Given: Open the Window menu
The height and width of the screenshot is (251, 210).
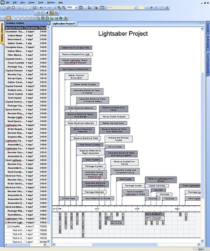Looking at the screenshot, I should pyautogui.click(x=51, y=3).
